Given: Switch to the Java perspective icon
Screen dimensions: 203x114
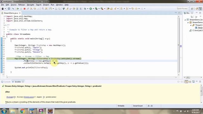Looking at the screenshot, I should coord(197,9).
